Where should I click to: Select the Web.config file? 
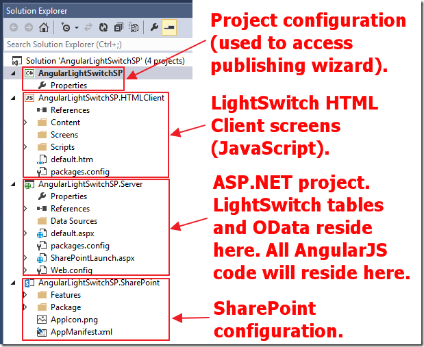coord(71,270)
